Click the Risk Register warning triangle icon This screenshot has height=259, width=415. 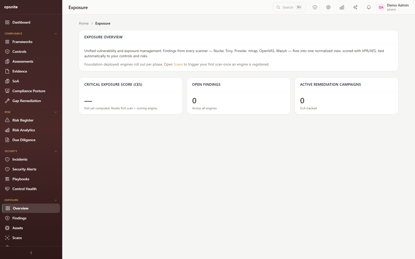point(7,120)
